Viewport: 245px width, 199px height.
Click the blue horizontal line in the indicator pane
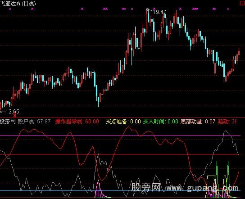tap(120, 190)
